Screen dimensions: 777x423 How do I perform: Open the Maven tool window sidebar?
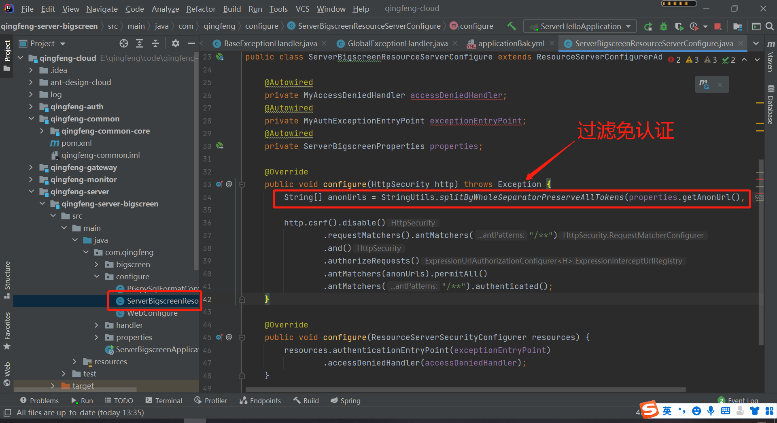click(771, 56)
